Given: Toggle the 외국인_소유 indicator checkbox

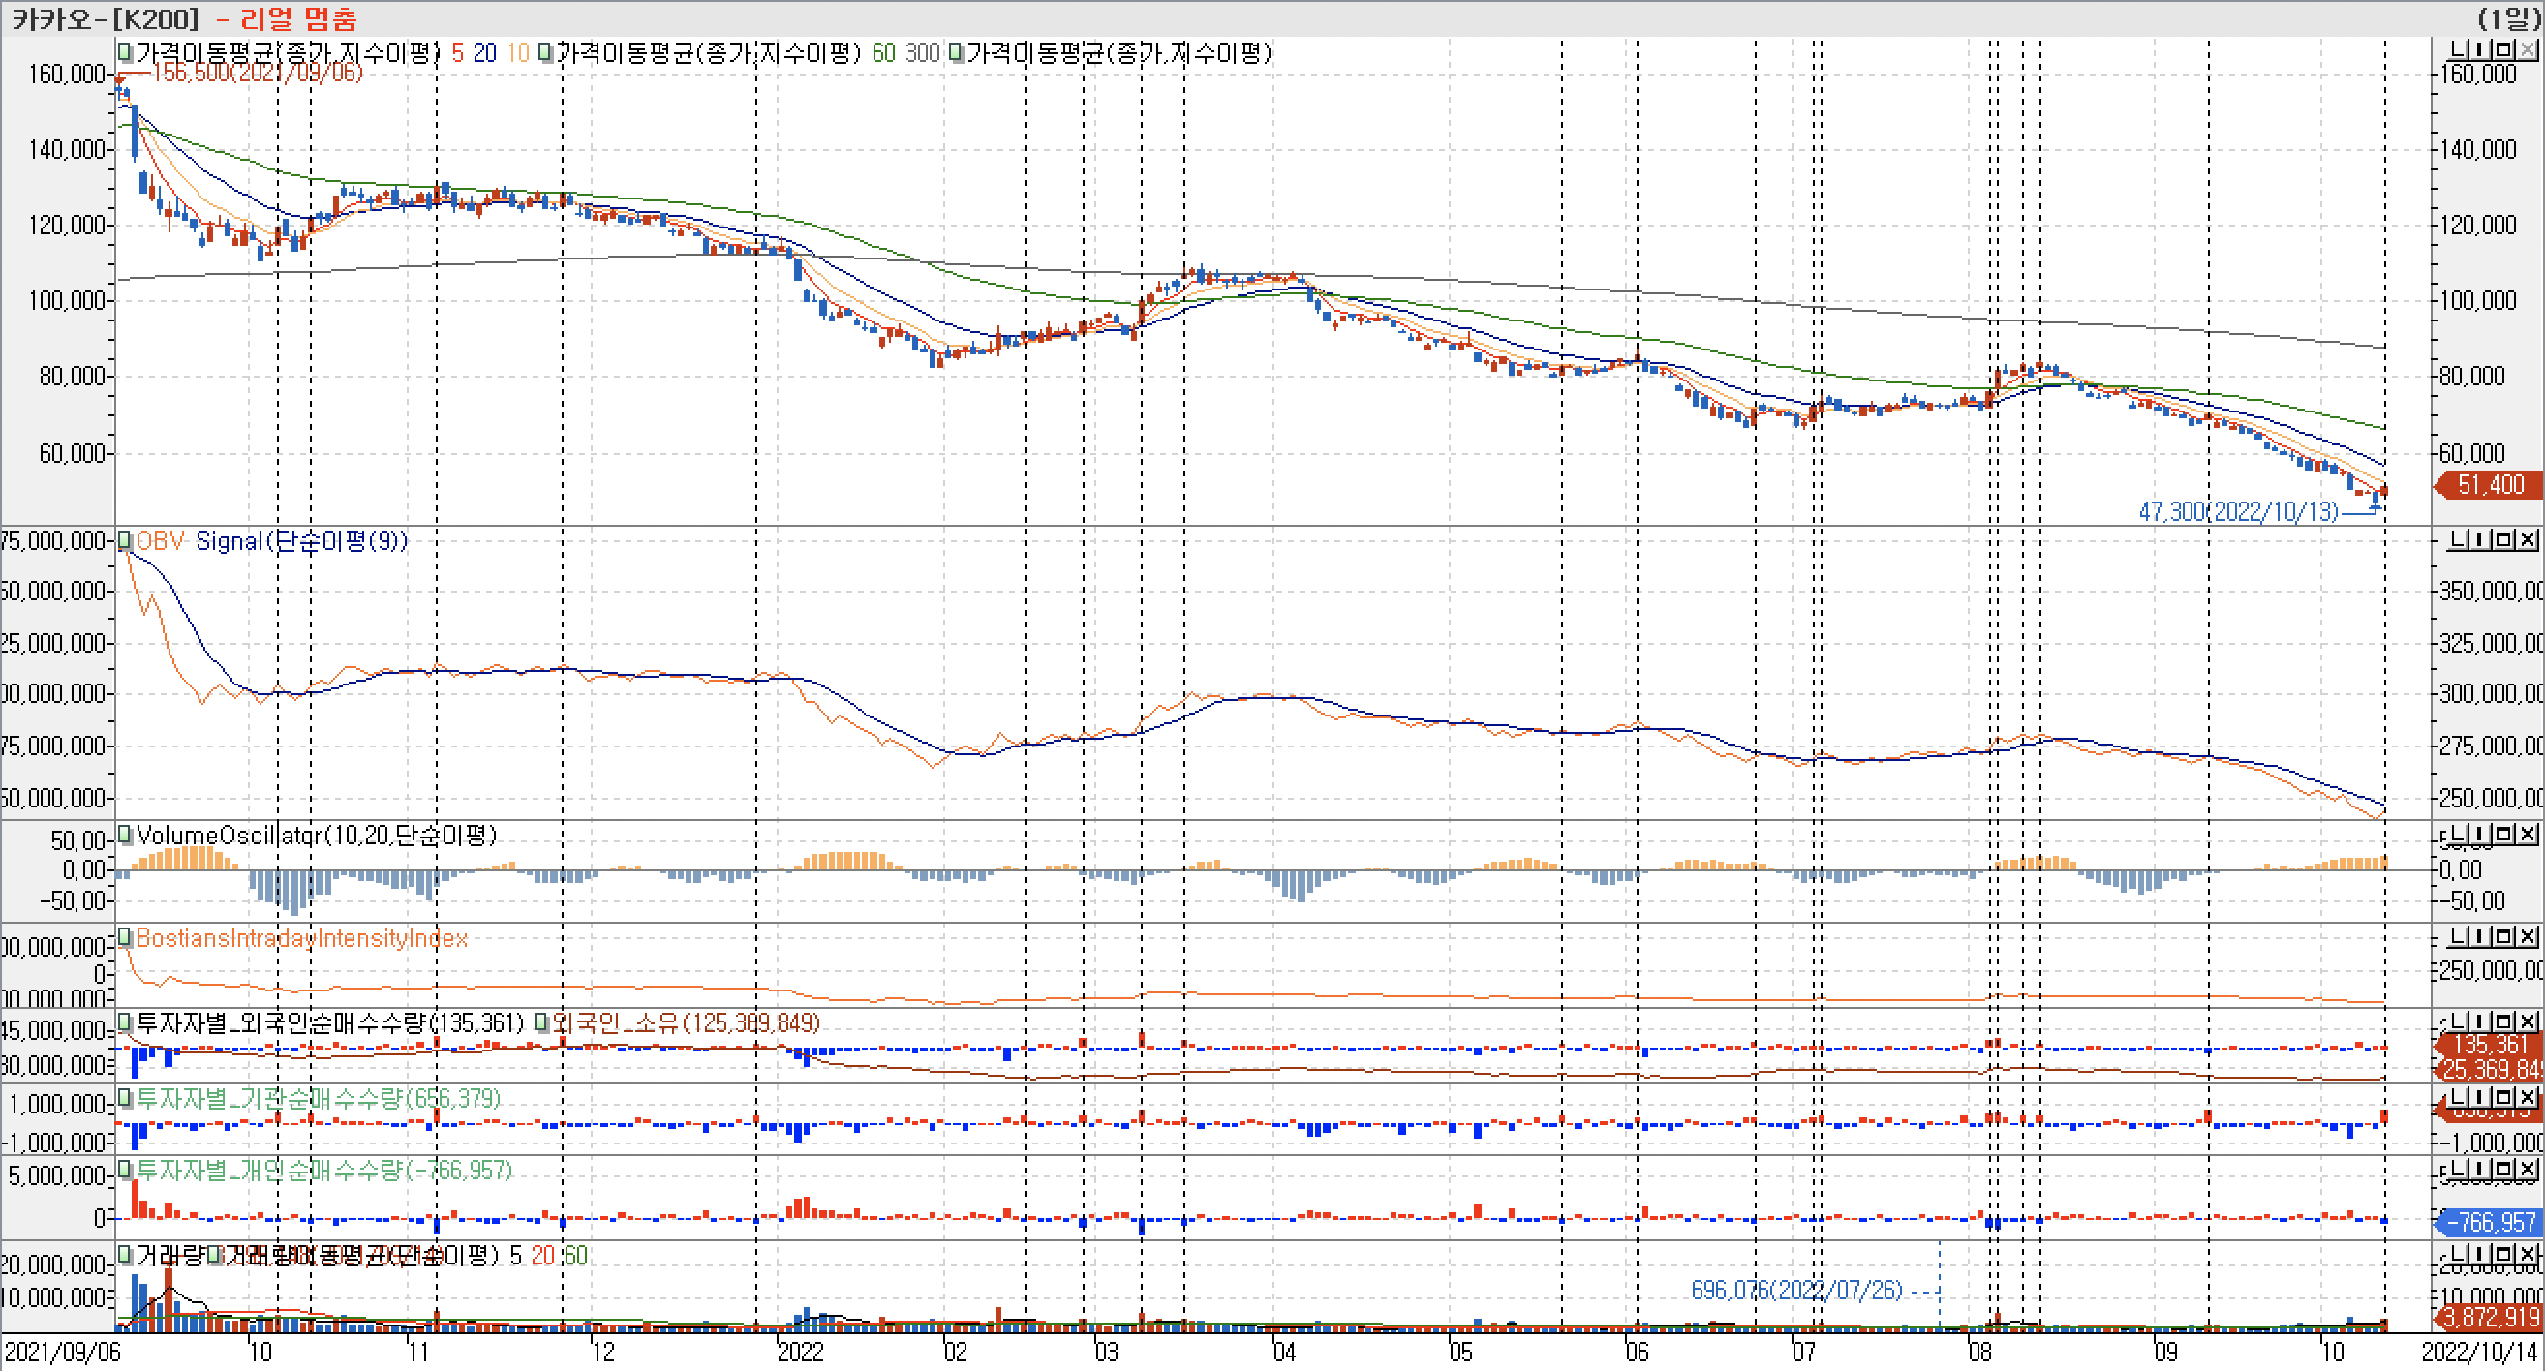Looking at the screenshot, I should pyautogui.click(x=541, y=1022).
